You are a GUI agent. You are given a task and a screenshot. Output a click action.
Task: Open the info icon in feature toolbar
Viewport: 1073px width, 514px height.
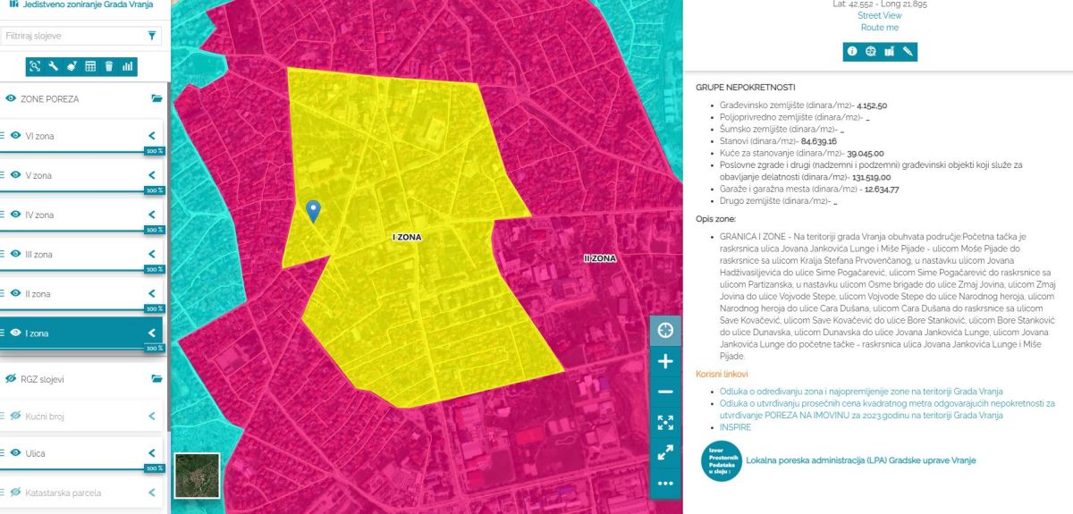point(852,52)
